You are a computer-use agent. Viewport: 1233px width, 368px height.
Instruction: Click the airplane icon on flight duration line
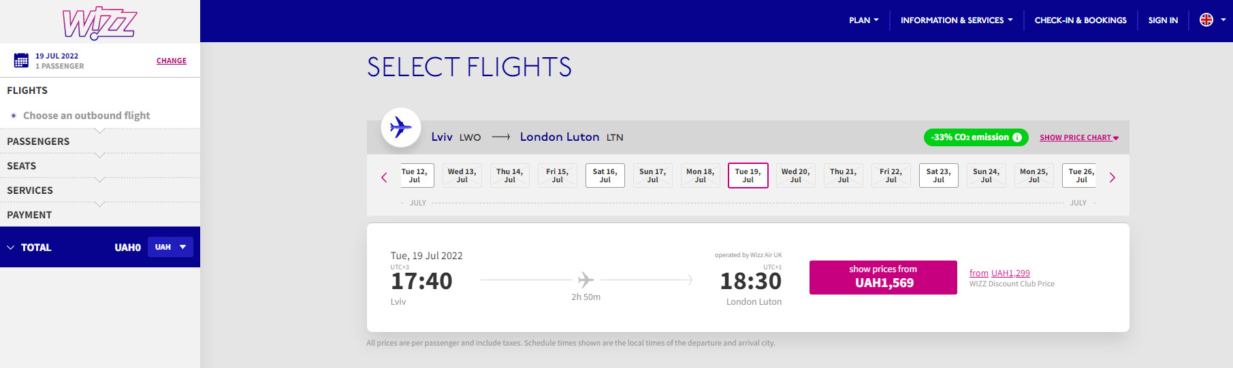click(x=586, y=280)
